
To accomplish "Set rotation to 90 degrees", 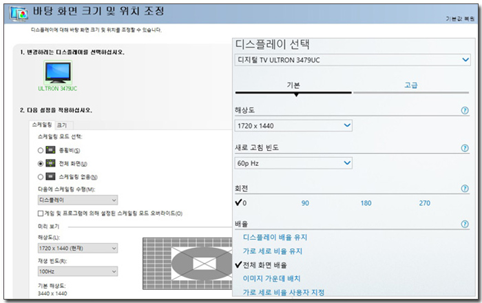I will (x=305, y=203).
